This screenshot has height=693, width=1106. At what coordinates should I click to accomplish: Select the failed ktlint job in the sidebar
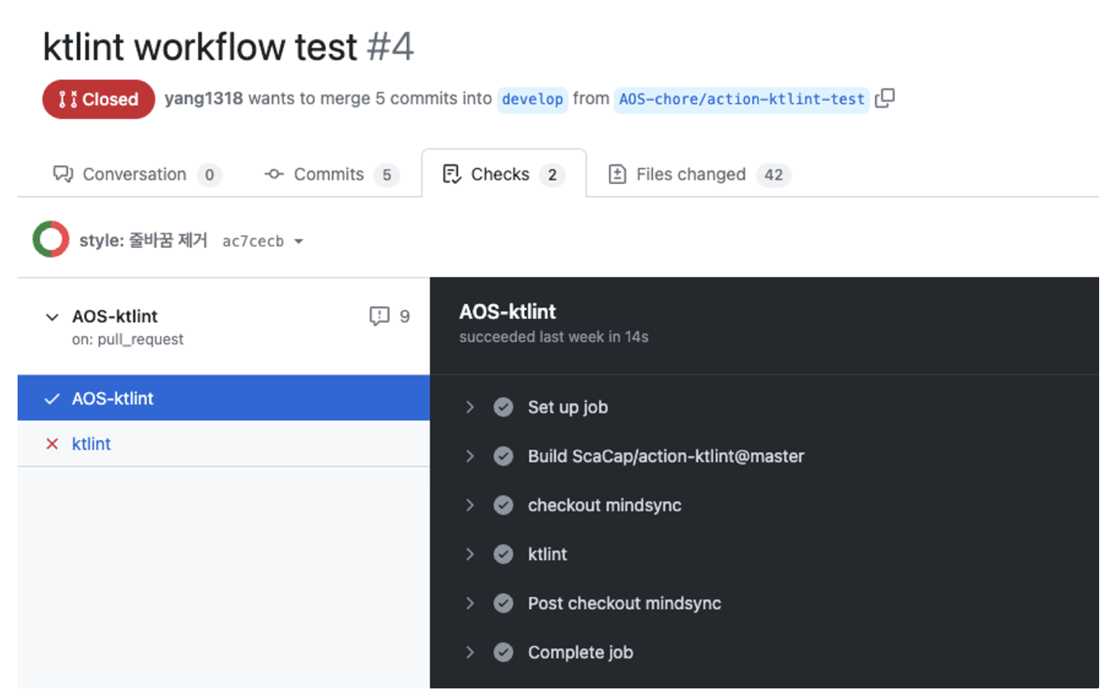click(x=224, y=443)
